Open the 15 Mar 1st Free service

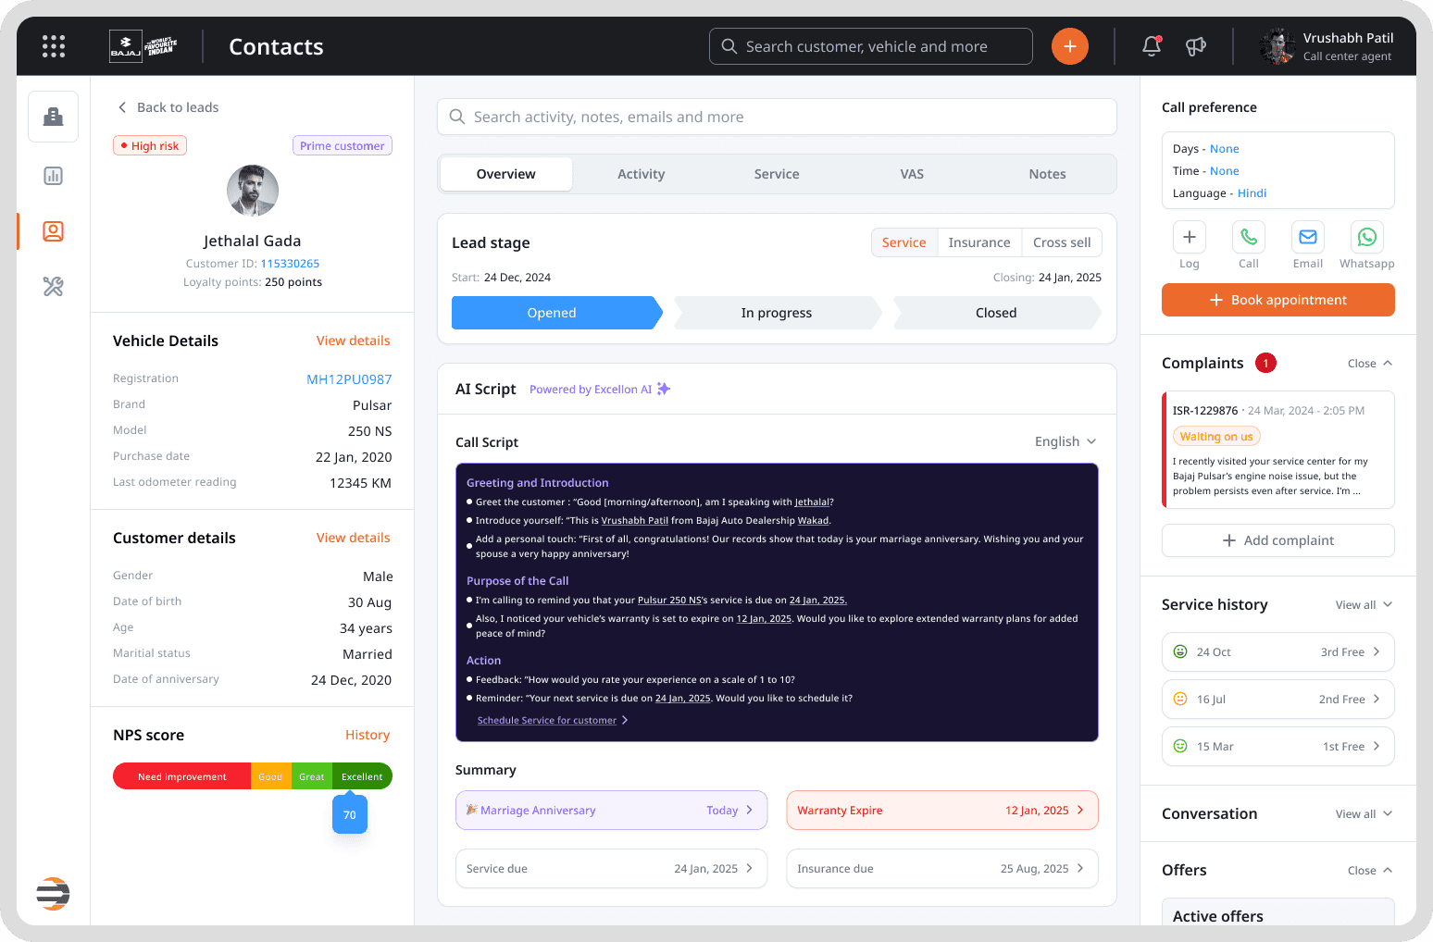[1278, 746]
